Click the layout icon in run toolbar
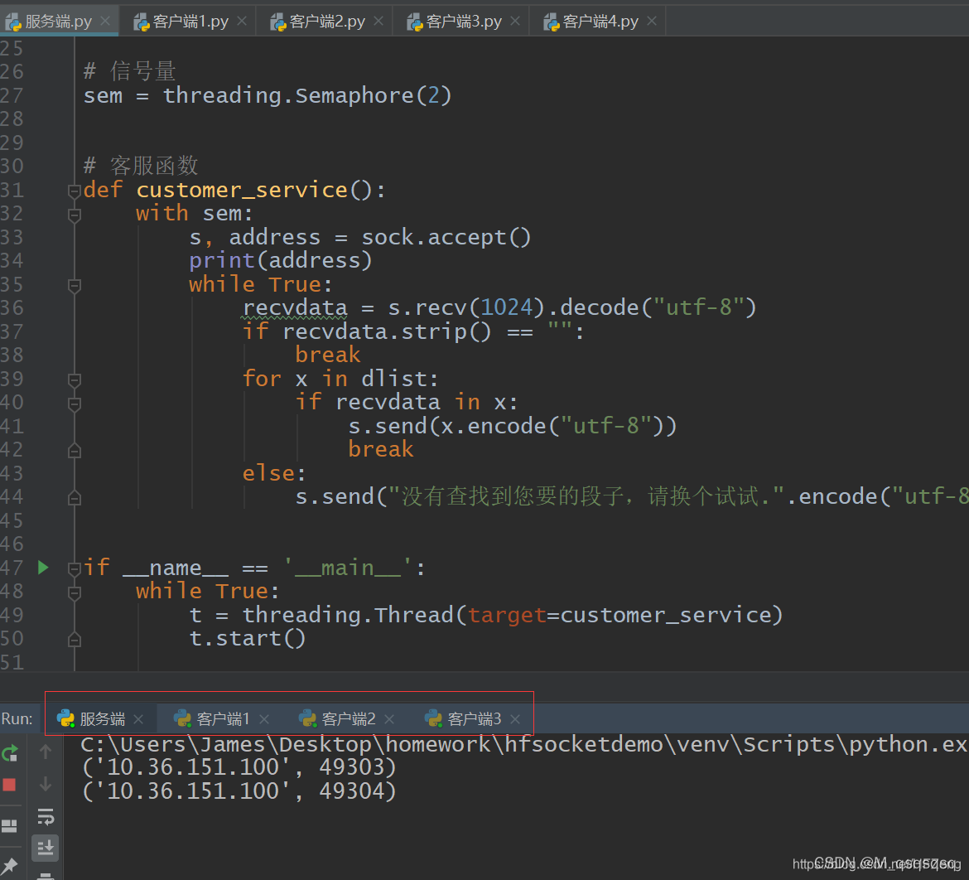969x880 pixels. (x=9, y=826)
